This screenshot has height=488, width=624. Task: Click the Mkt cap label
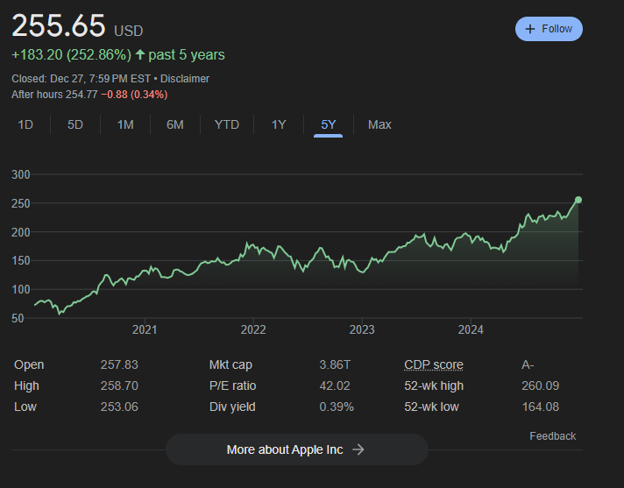point(230,364)
